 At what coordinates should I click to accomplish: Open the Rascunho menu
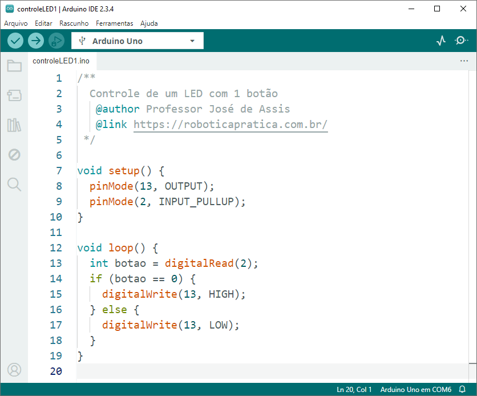pyautogui.click(x=74, y=23)
